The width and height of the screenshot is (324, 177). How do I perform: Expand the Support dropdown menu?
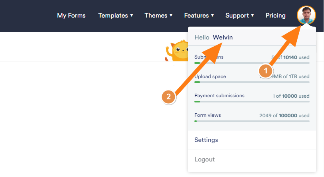click(x=240, y=16)
